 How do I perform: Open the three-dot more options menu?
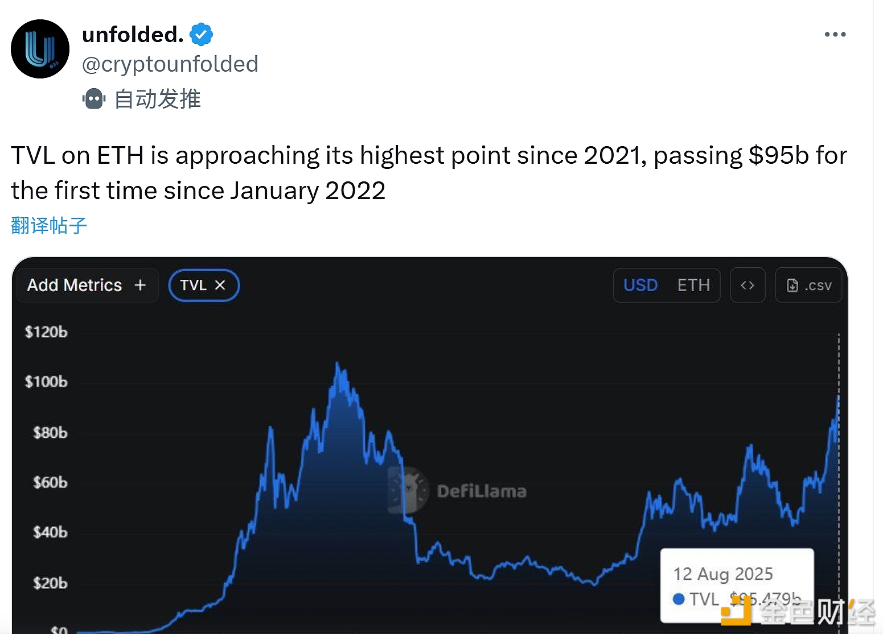click(x=835, y=35)
